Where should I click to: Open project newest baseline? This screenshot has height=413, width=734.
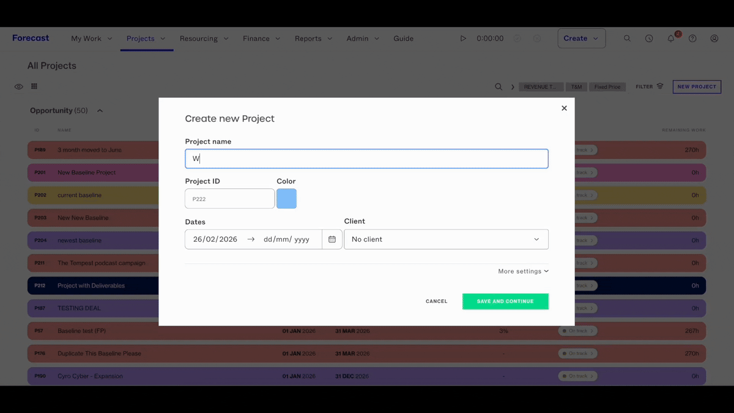click(x=80, y=240)
